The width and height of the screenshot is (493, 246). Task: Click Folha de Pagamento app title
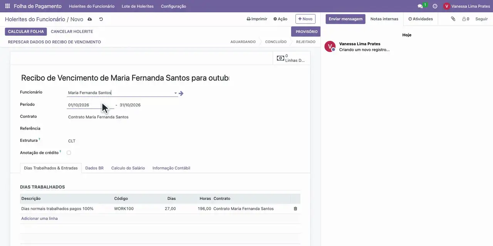pyautogui.click(x=38, y=6)
